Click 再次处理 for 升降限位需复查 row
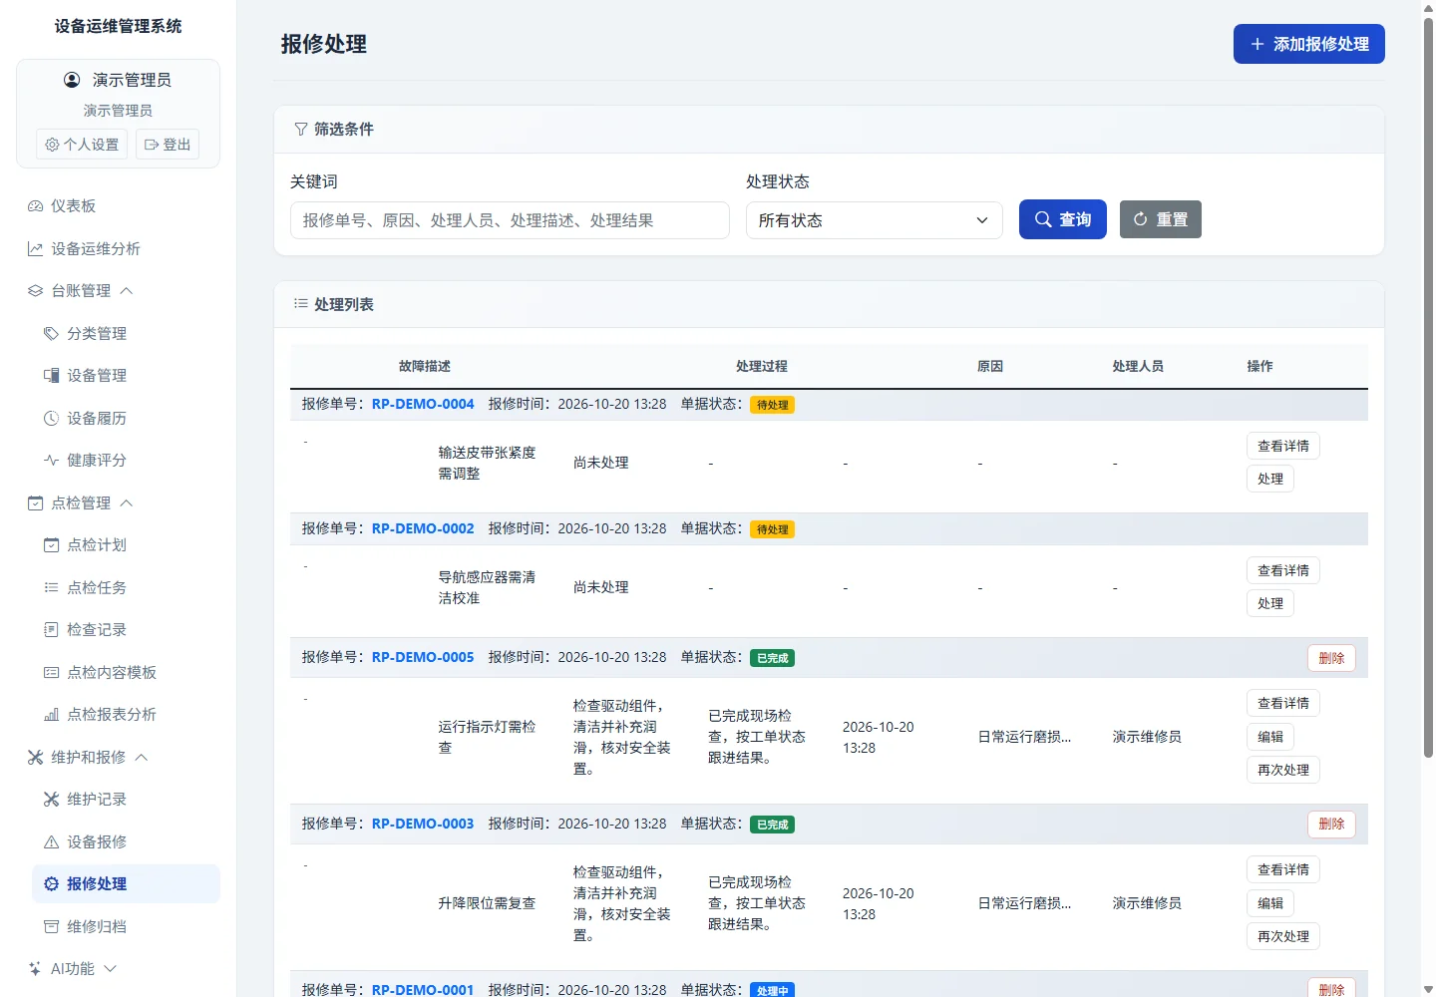The width and height of the screenshot is (1436, 997). tap(1283, 936)
